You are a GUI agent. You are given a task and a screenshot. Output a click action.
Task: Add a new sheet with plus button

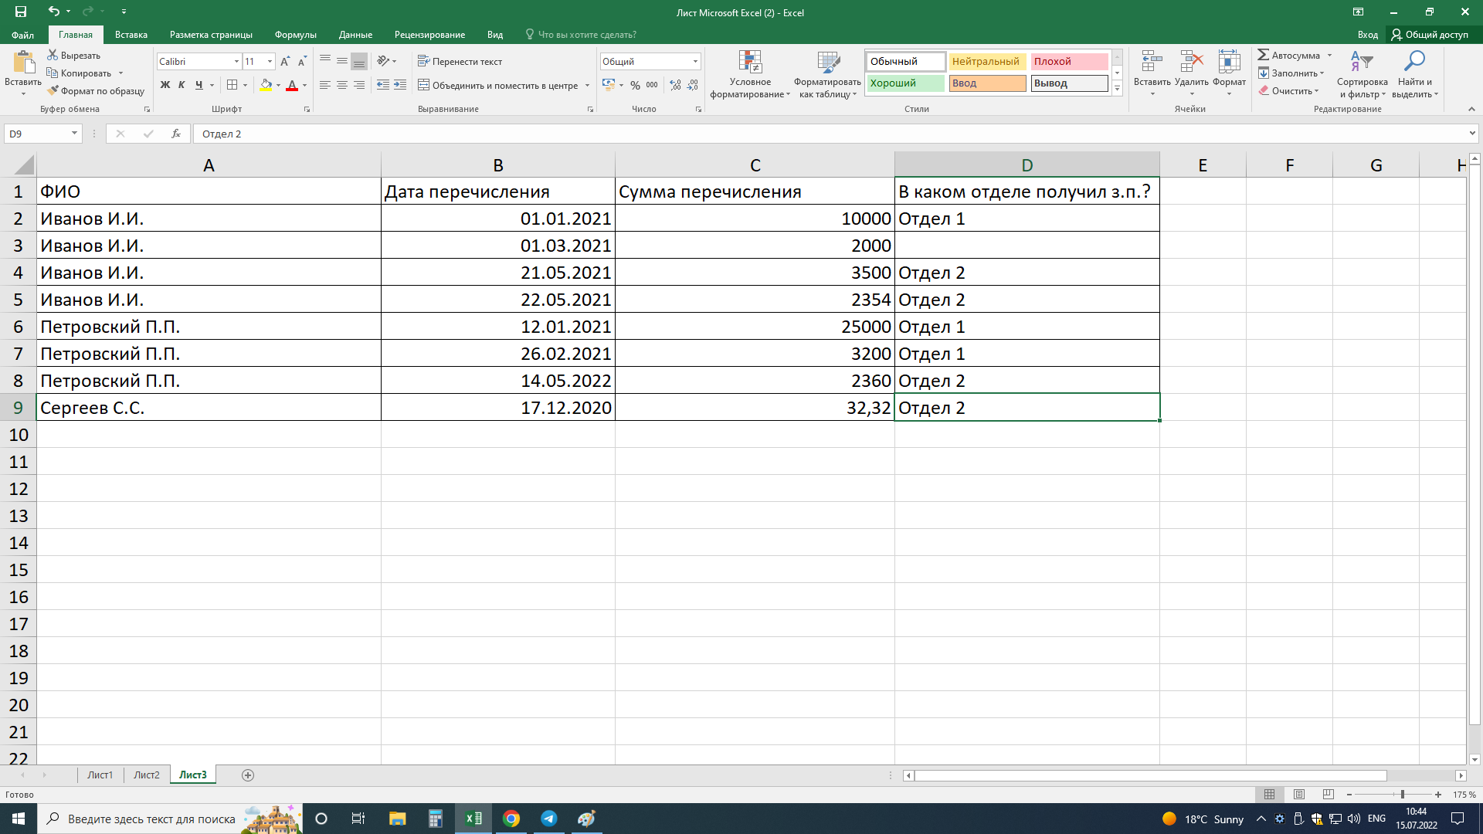pos(248,775)
